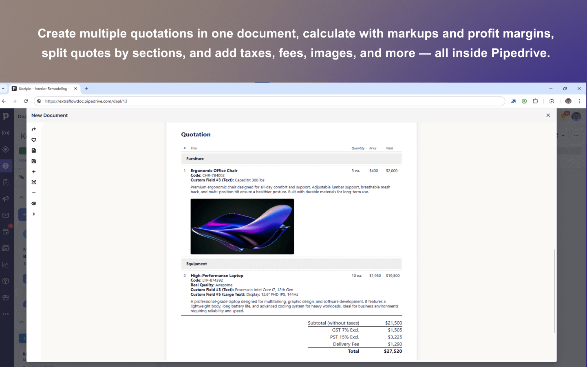Image resolution: width=587 pixels, height=367 pixels.
Task: Select the Deals icon in the sidebar
Action: coord(6,166)
